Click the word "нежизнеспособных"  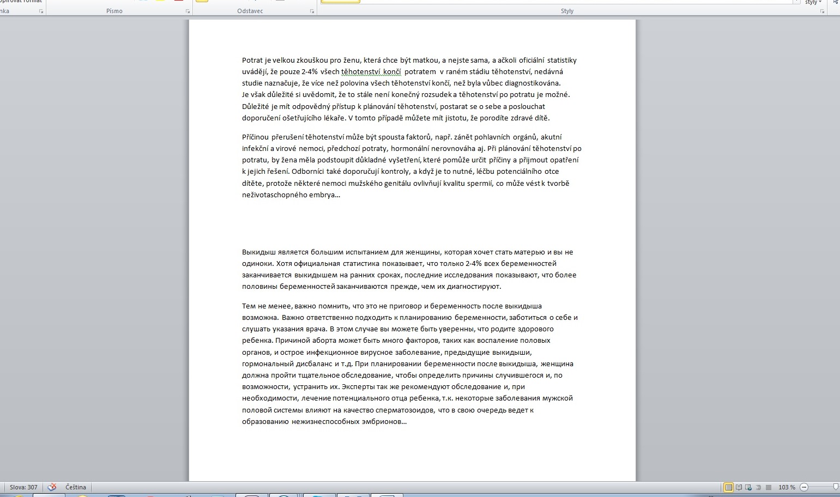pyautogui.click(x=325, y=422)
